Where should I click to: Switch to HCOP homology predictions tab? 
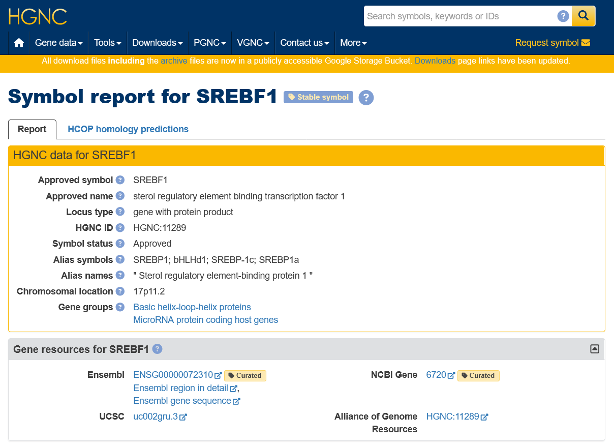128,129
